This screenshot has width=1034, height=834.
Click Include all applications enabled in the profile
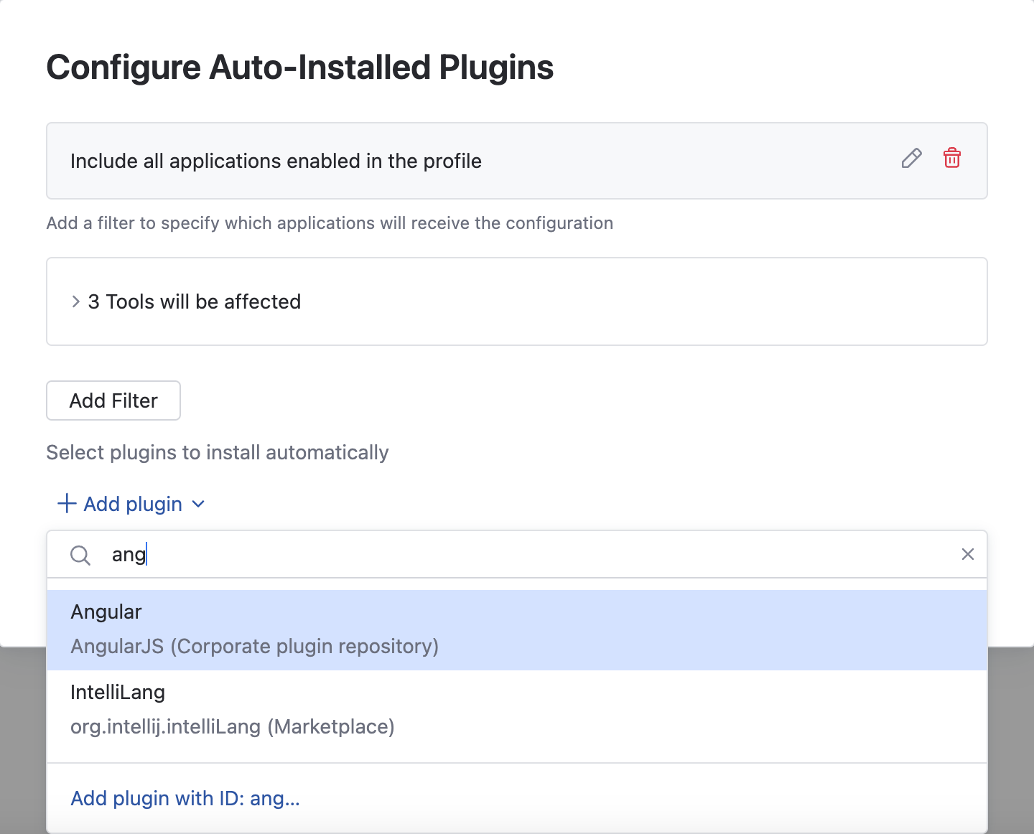[x=276, y=161]
